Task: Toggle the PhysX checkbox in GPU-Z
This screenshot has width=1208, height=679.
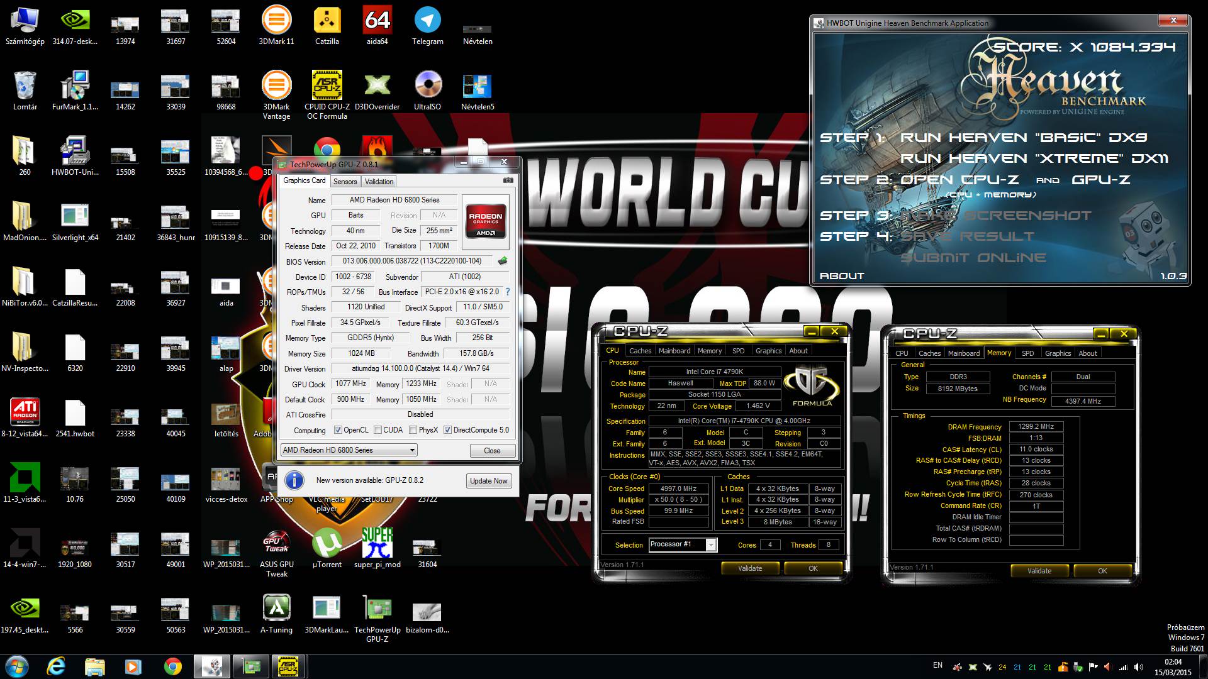Action: tap(413, 430)
